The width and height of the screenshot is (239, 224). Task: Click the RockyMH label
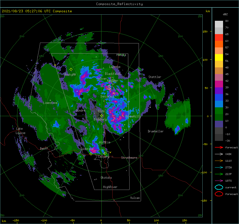[70, 75]
